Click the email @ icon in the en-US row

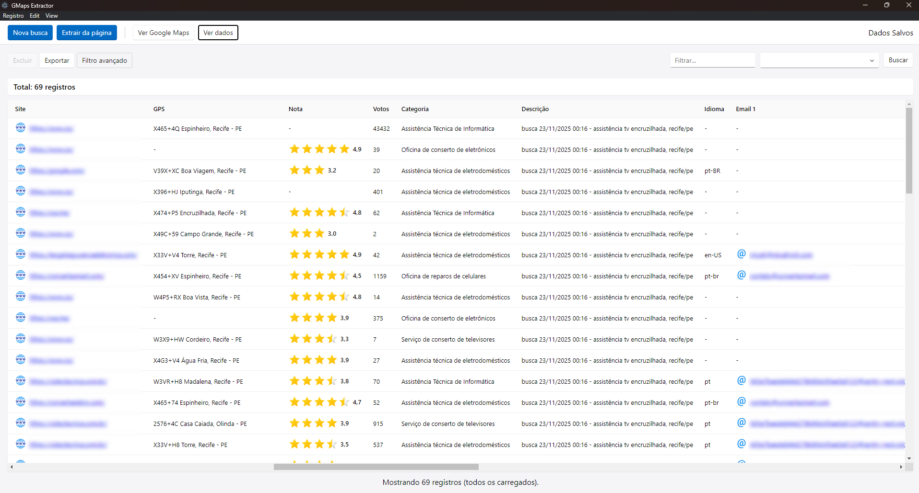click(742, 254)
